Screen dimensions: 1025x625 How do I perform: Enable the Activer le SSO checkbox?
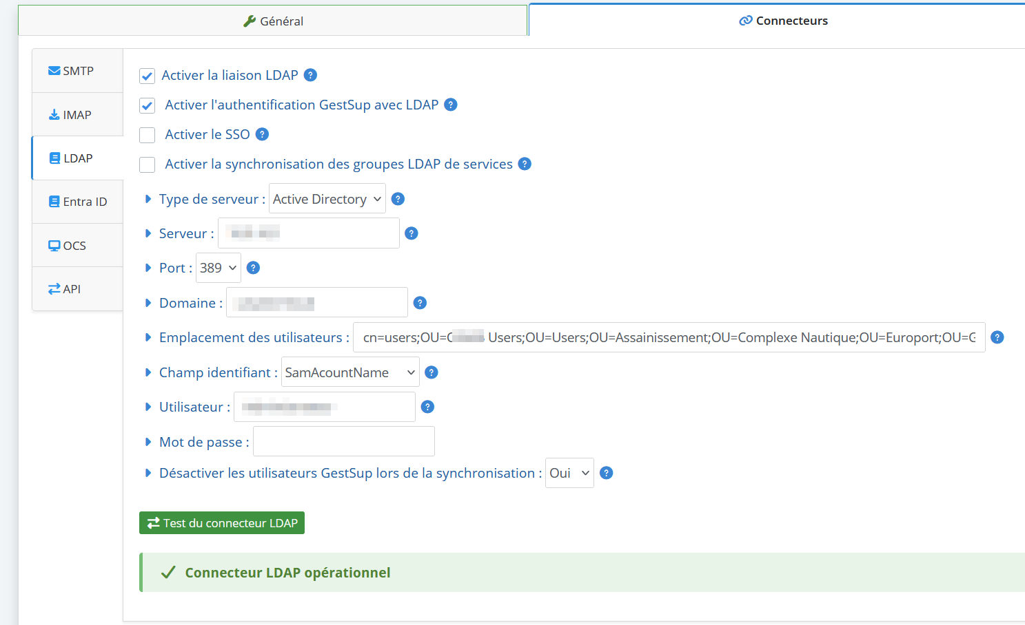pyautogui.click(x=147, y=135)
